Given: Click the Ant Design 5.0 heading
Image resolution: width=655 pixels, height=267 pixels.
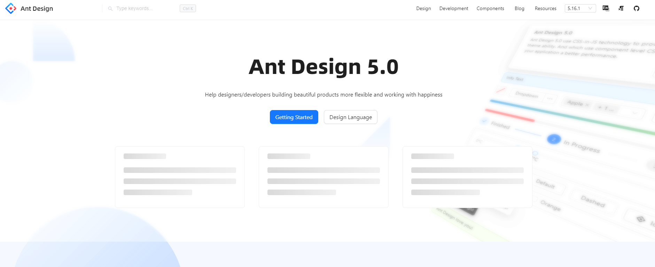Looking at the screenshot, I should [x=323, y=67].
